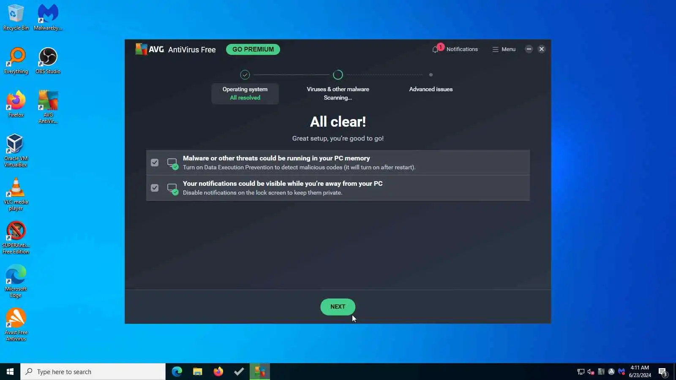Select the AVG AntiVirus desktop shortcut

(48, 107)
